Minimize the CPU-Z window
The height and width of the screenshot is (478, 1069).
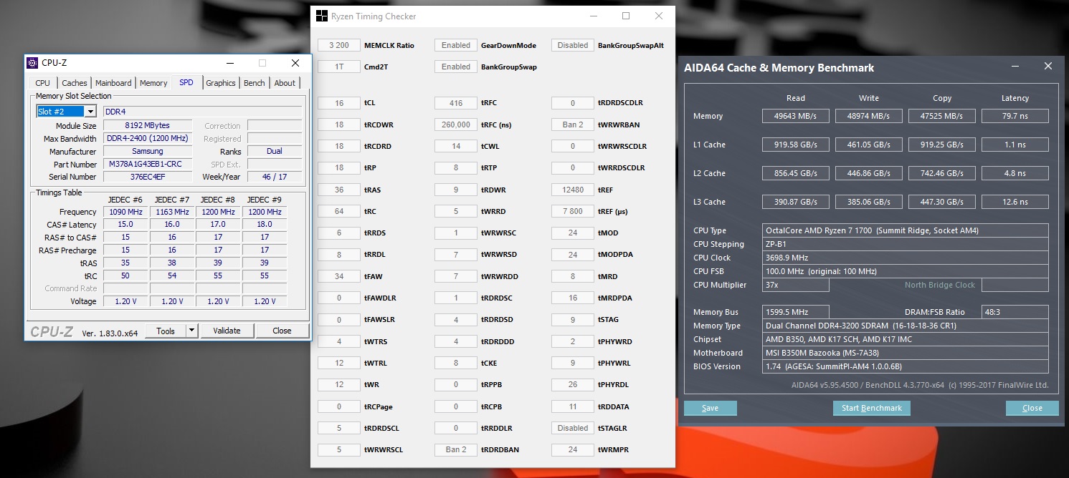point(229,63)
